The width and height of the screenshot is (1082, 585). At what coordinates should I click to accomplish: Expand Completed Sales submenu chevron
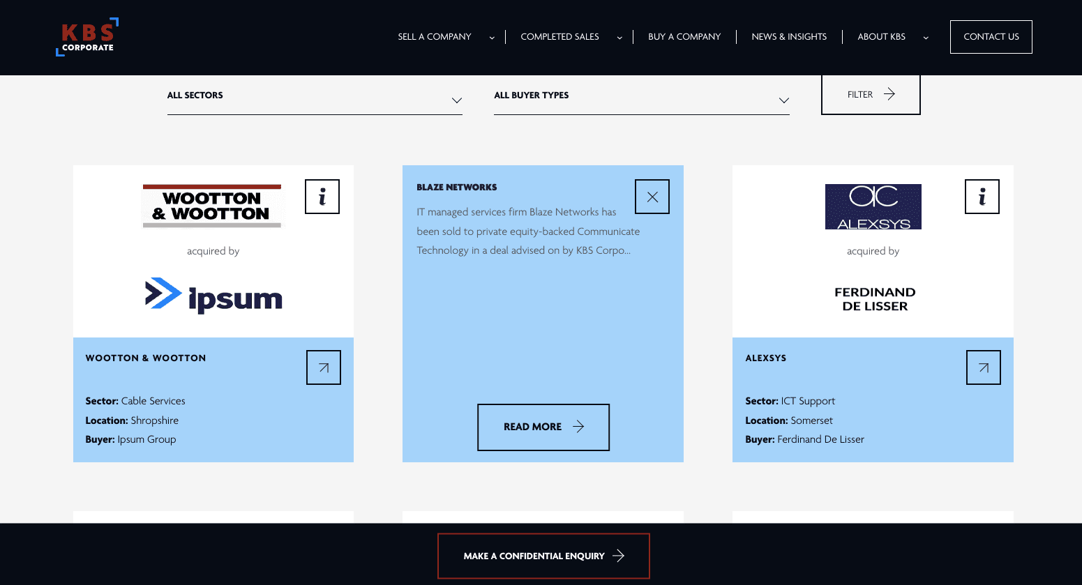(619, 38)
